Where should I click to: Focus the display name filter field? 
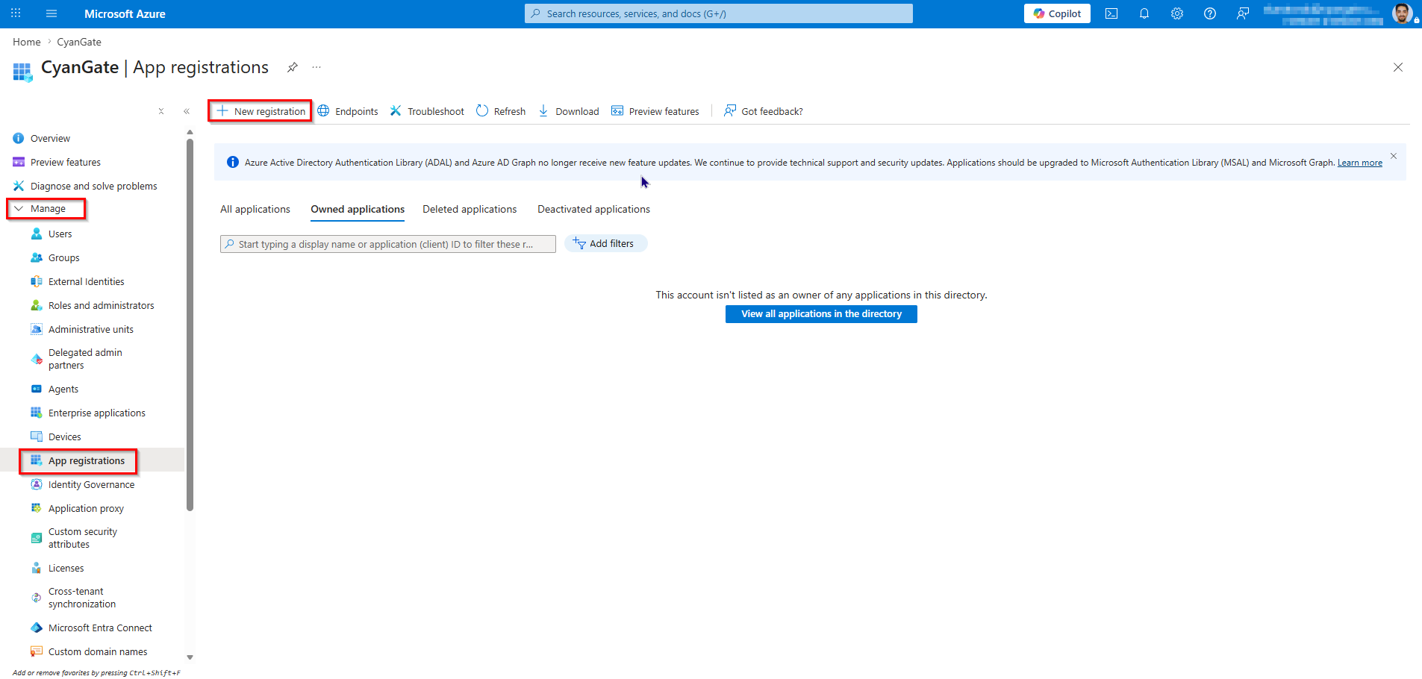pyautogui.click(x=388, y=244)
